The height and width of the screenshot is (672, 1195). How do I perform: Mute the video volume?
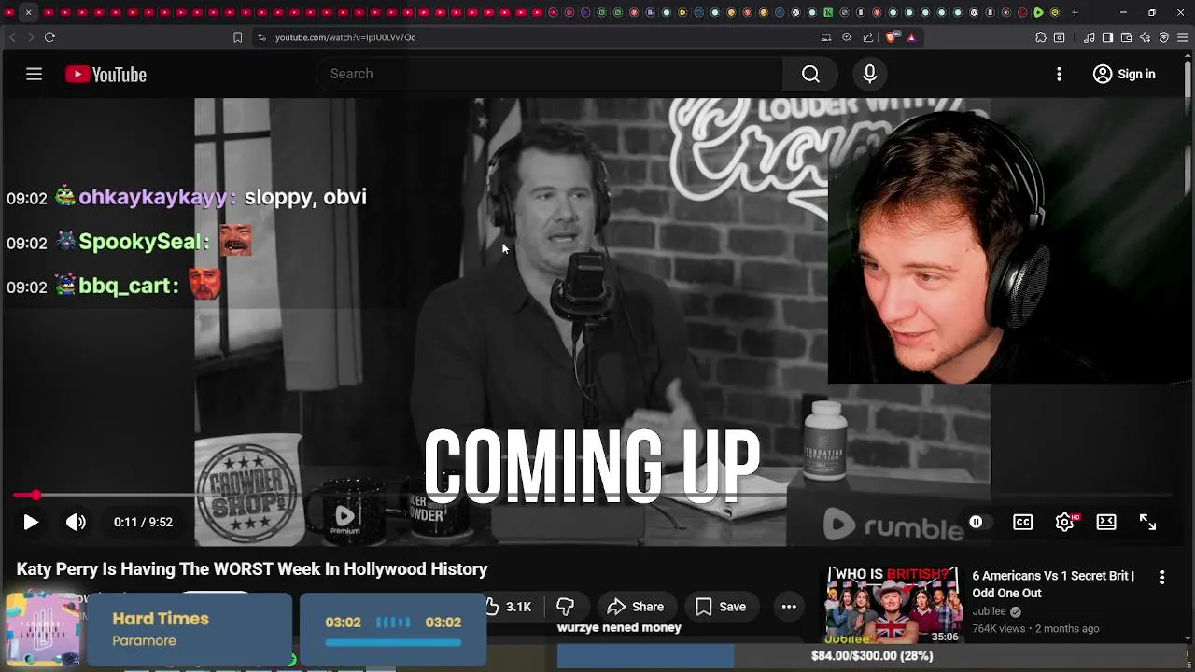coord(76,522)
